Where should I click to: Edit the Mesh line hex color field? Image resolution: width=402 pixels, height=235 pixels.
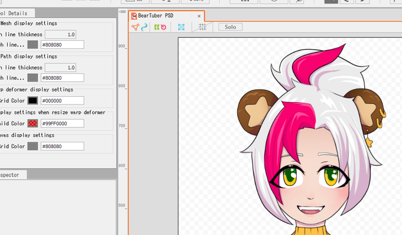62,44
